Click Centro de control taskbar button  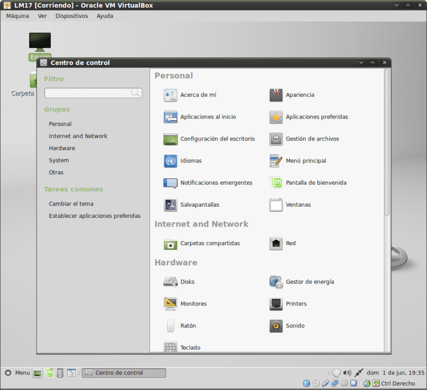point(124,373)
